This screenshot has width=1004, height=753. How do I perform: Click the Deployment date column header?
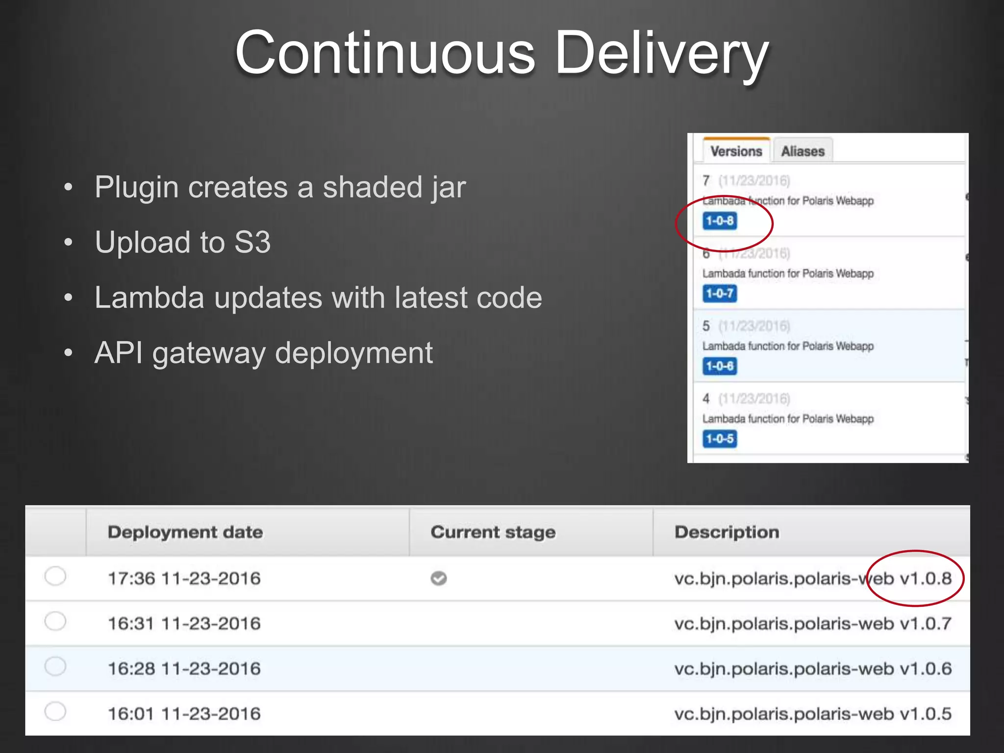(248, 532)
